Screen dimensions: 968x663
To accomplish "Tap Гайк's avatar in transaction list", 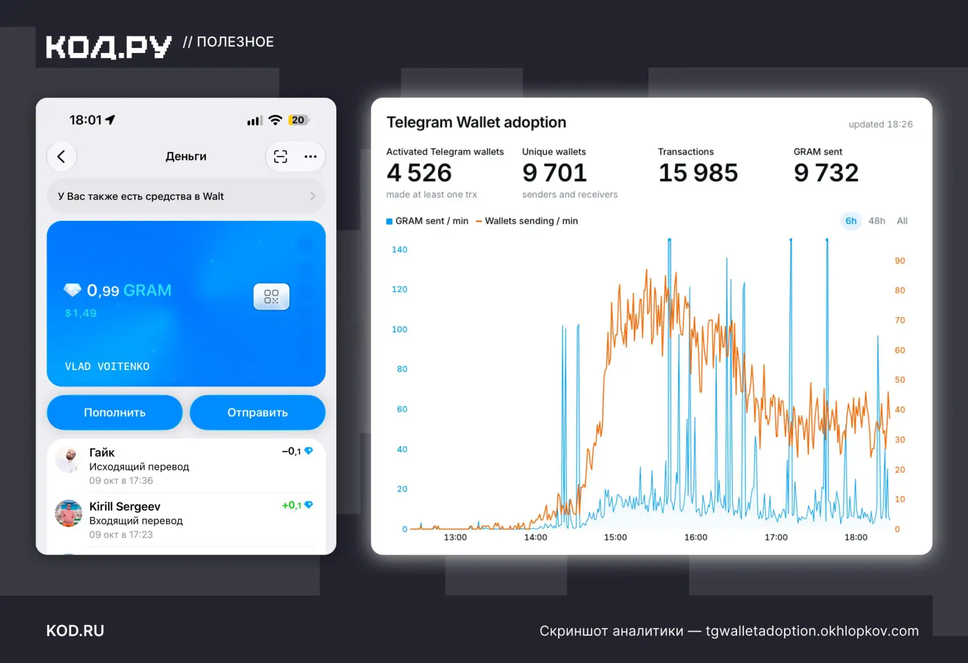I will pyautogui.click(x=69, y=459).
